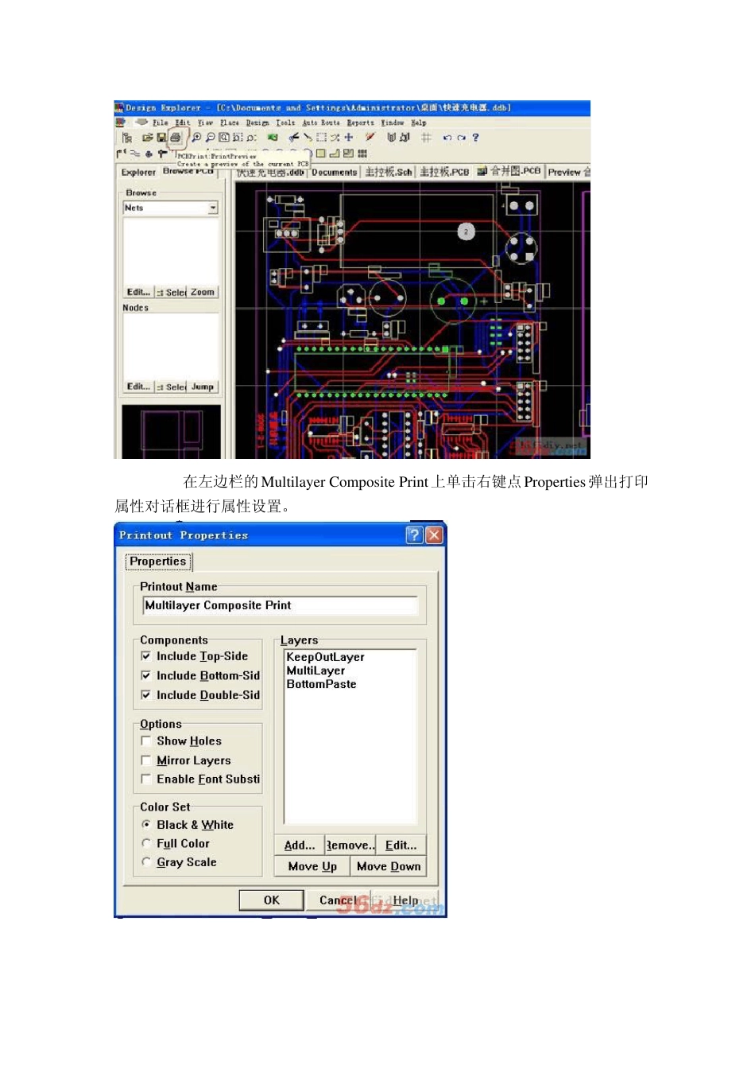Viewport: 755px width, 1069px height.
Task: Click Add... layer button
Action: [x=300, y=845]
